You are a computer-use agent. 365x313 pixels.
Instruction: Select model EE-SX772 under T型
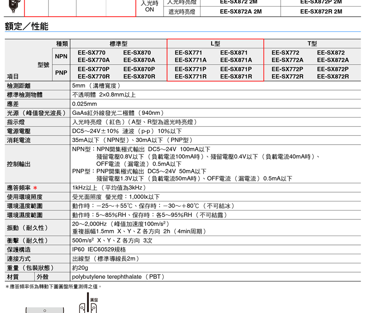tap(285, 53)
